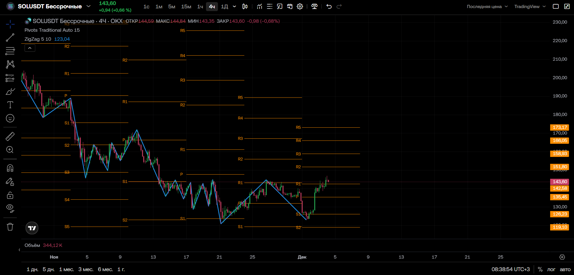
Task: Click the calendar transfer icon in toolbar
Action: 290,7
